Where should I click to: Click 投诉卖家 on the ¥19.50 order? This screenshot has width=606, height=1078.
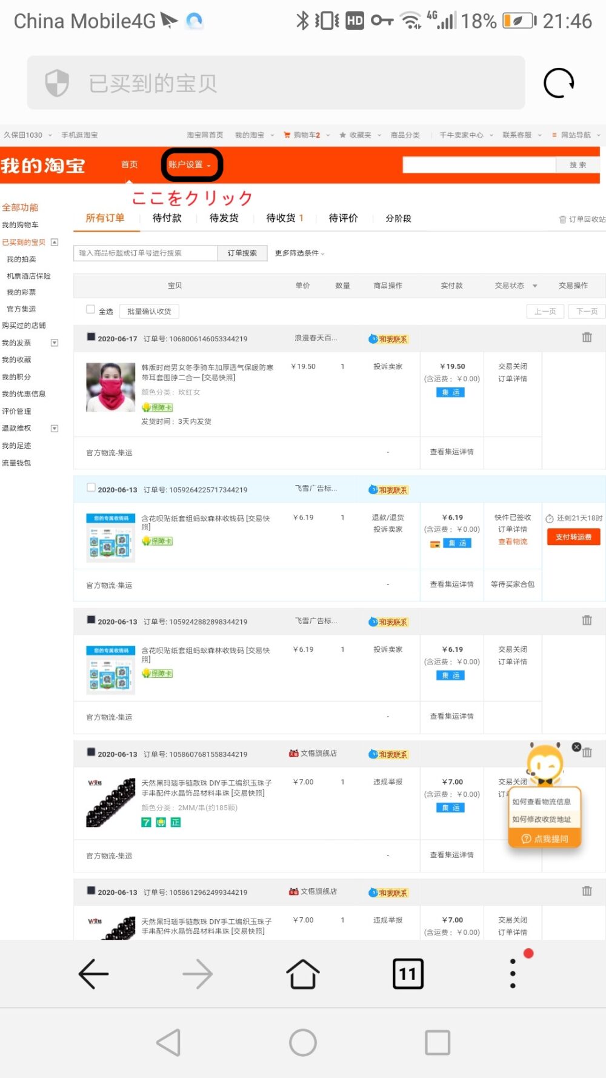(x=388, y=366)
